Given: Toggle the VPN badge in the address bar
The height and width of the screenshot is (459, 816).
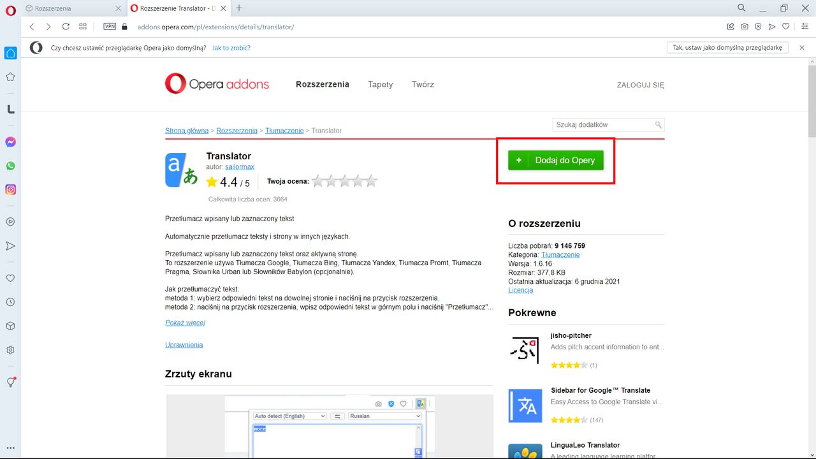Looking at the screenshot, I should pos(109,26).
